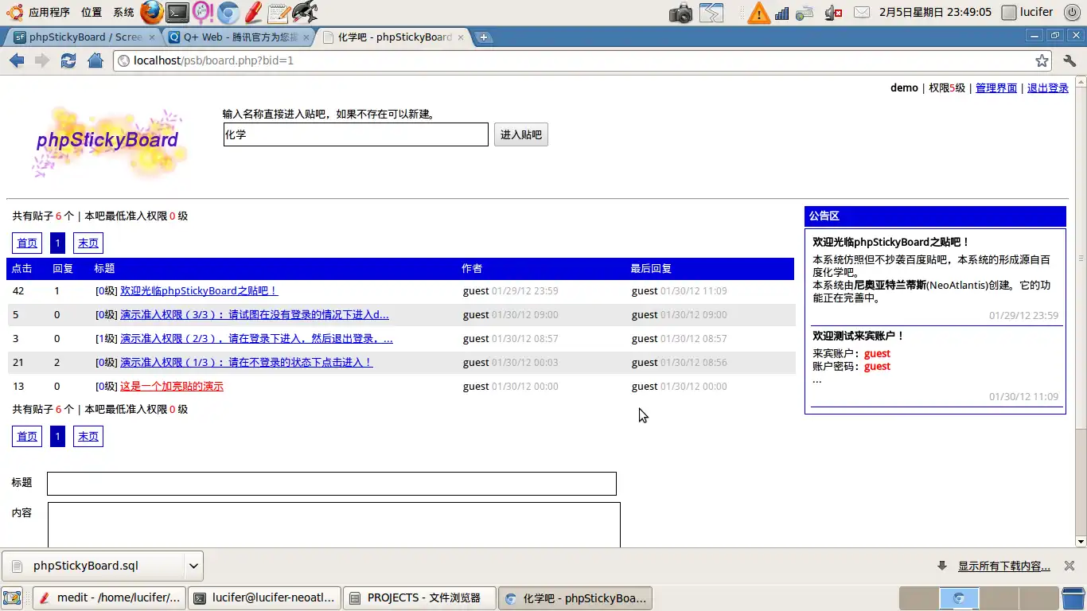Click 显示所有下载内容 link

(1004, 566)
